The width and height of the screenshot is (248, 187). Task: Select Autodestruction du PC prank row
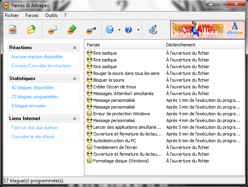tap(163, 141)
